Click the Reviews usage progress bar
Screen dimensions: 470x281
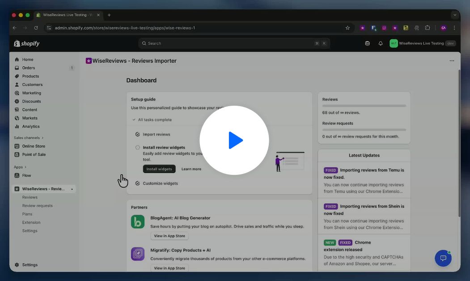pyautogui.click(x=364, y=106)
